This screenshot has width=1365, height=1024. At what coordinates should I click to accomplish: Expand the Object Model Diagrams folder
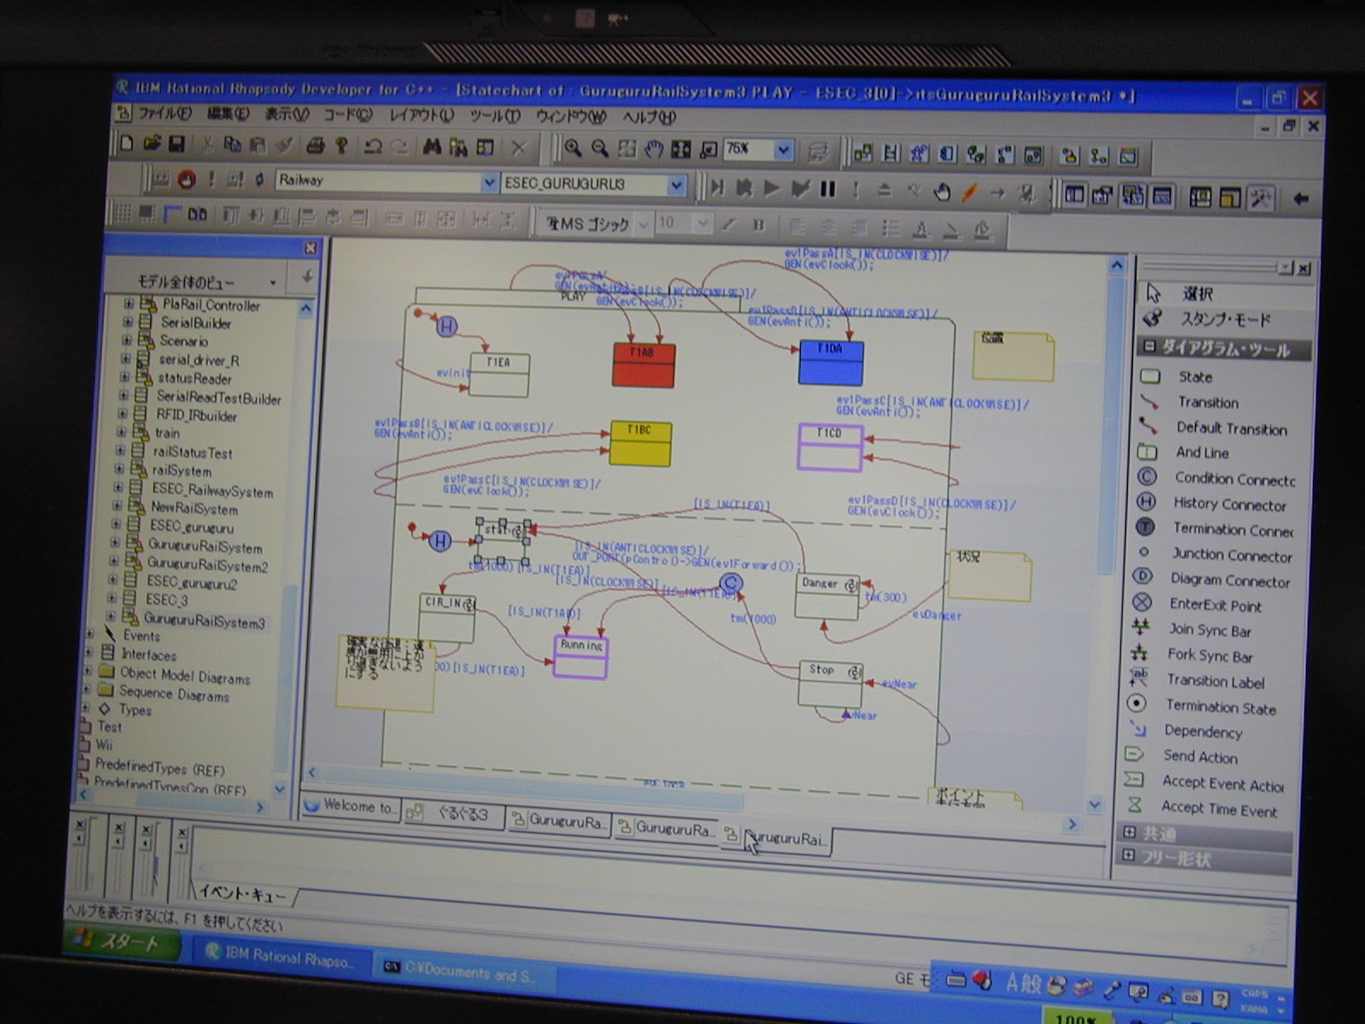pos(88,672)
